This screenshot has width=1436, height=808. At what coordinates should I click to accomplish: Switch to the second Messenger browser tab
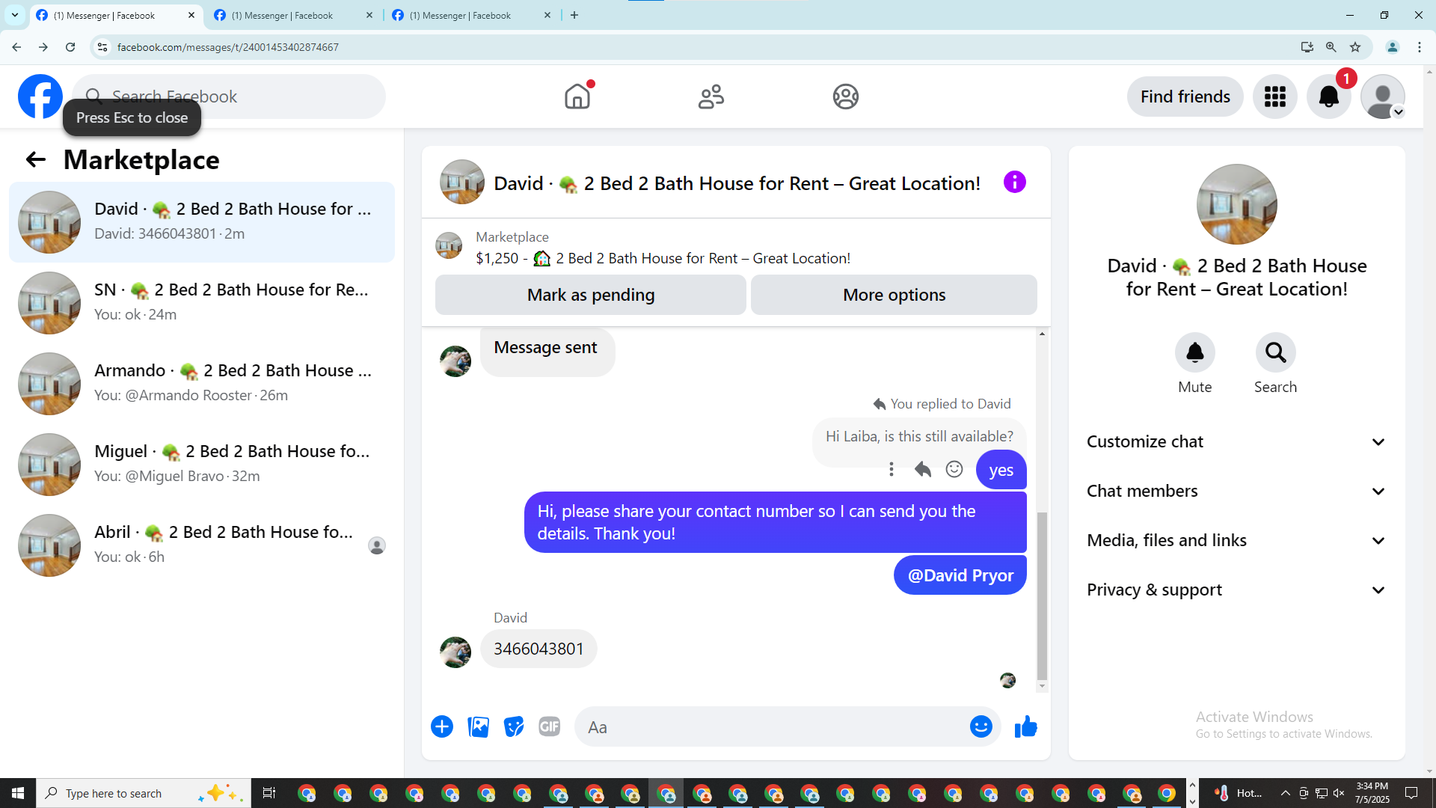coord(284,15)
